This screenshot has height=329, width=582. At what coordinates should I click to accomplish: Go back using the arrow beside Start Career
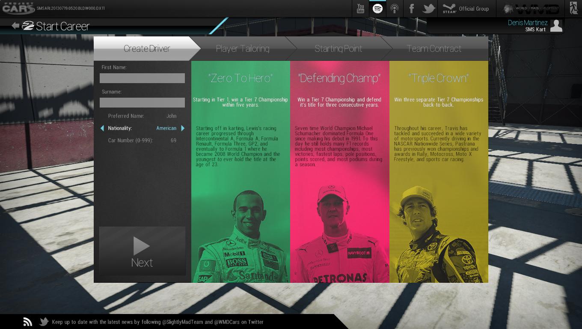[15, 26]
